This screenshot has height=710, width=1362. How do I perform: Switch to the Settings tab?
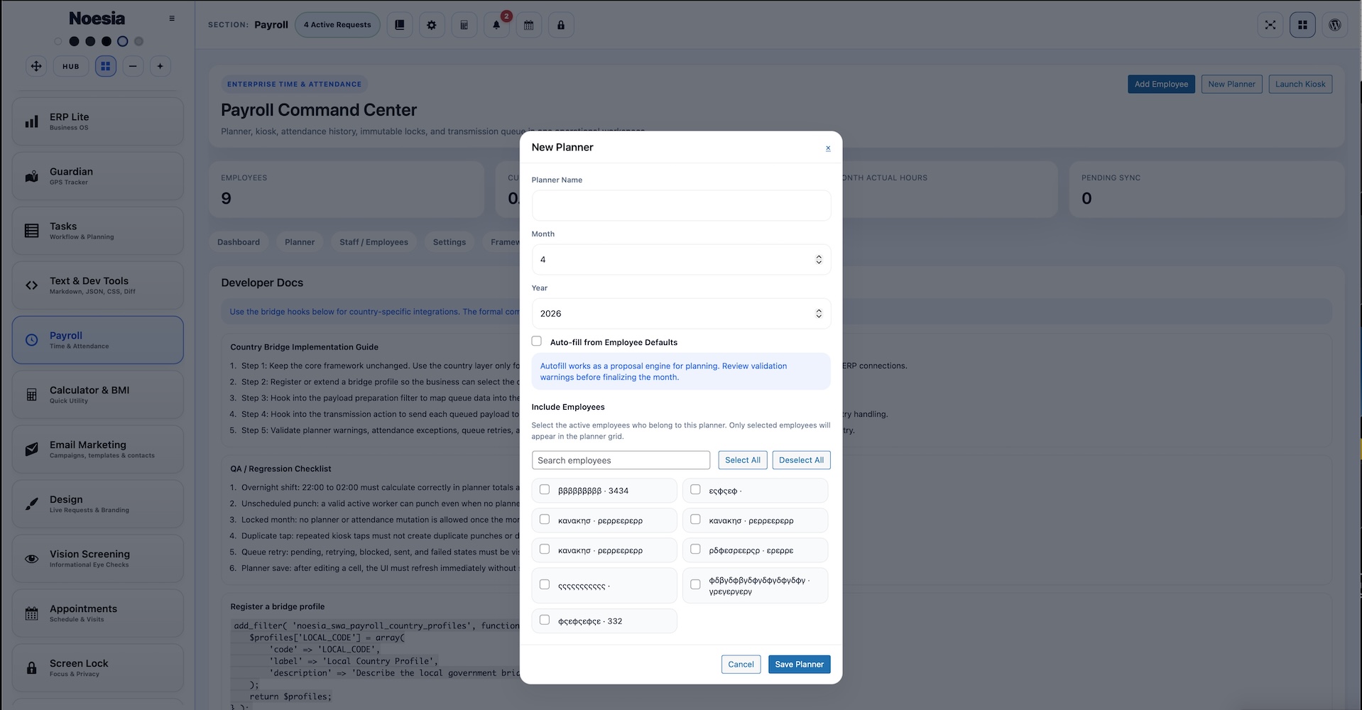(x=450, y=242)
